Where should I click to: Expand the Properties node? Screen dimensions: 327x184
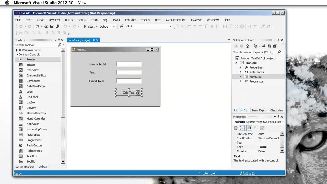point(240,67)
